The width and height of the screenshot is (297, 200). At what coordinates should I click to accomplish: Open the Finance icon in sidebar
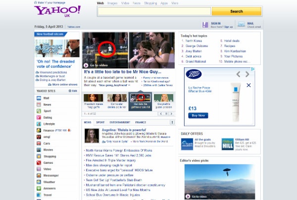point(39,130)
